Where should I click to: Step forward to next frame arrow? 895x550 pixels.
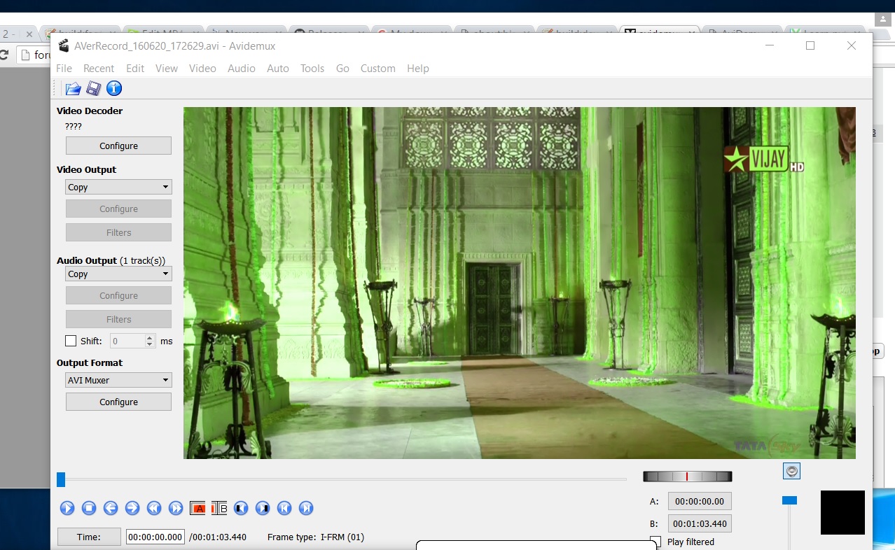tap(132, 508)
